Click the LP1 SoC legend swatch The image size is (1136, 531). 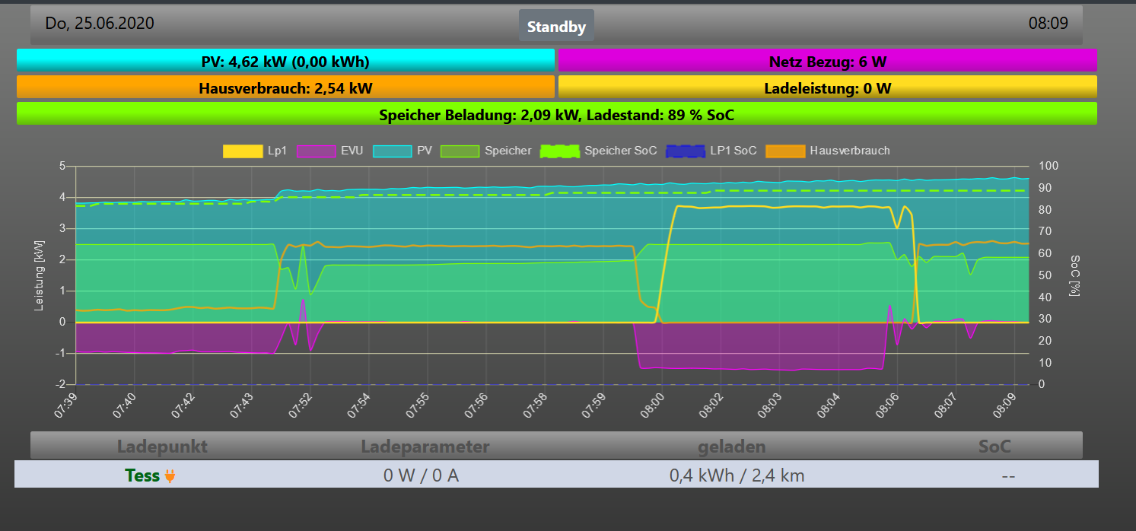(685, 151)
